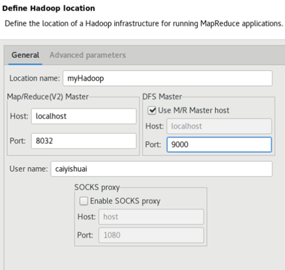Image resolution: width=285 pixels, height=270 pixels.
Task: Click the Port label in DFS Master
Action: coord(153,144)
